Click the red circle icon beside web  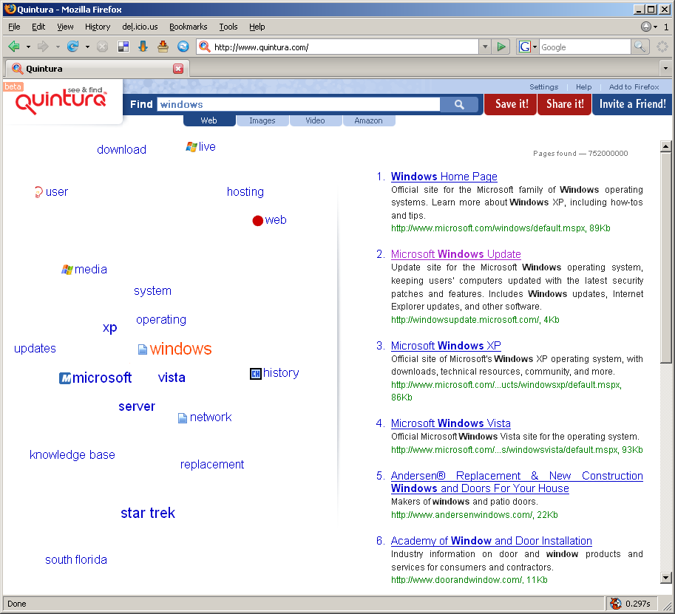[257, 221]
